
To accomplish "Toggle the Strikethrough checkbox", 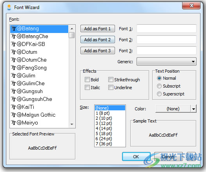I will 111,80.
